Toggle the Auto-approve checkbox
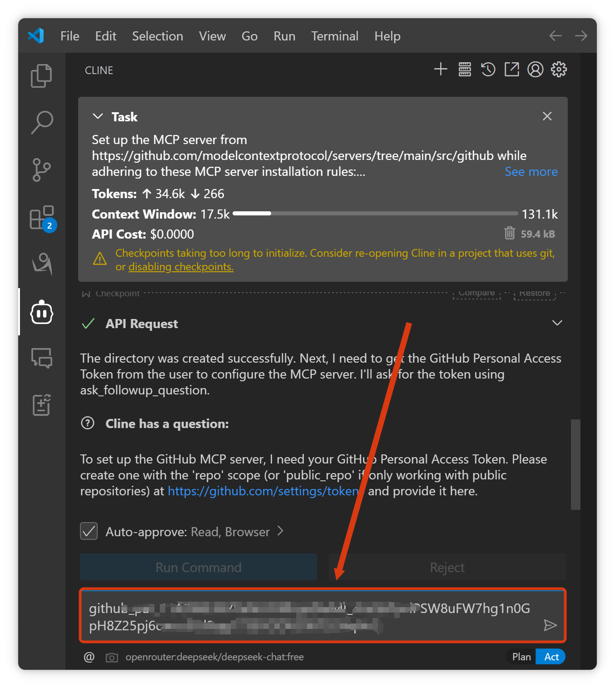The width and height of the screenshot is (615, 688). point(89,531)
